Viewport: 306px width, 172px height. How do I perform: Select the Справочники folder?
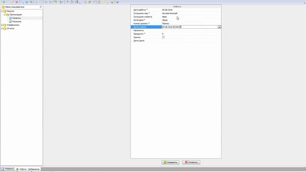(x=13, y=25)
